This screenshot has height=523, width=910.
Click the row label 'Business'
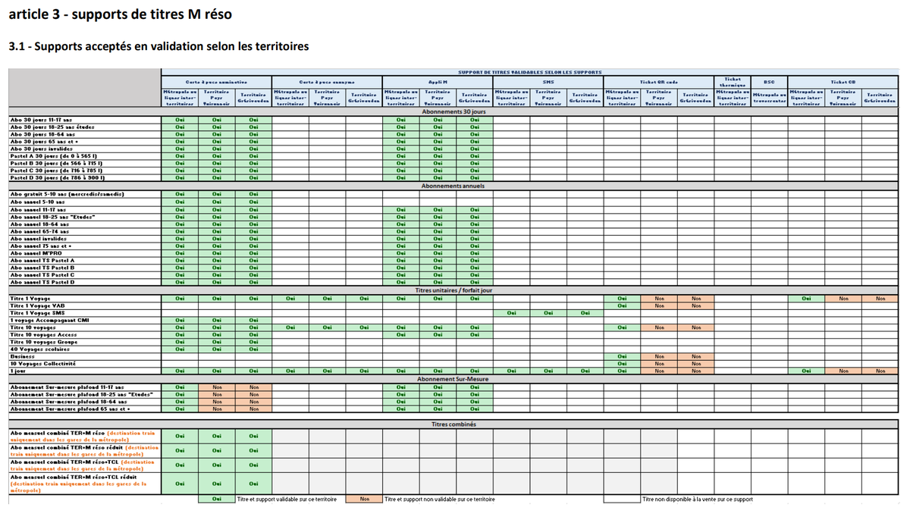(x=22, y=356)
